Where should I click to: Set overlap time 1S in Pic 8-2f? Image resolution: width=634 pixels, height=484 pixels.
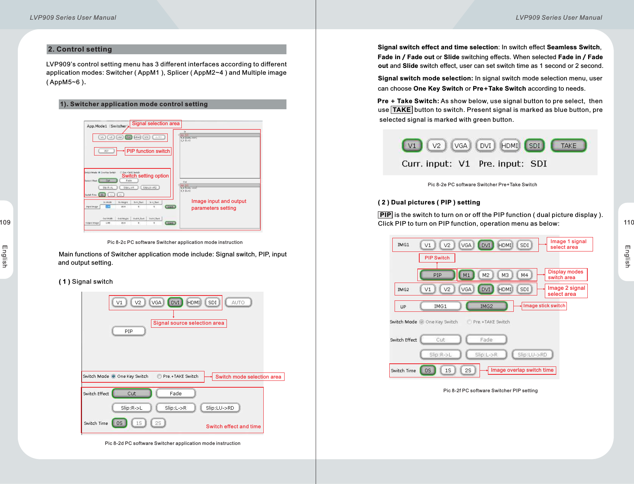click(448, 370)
